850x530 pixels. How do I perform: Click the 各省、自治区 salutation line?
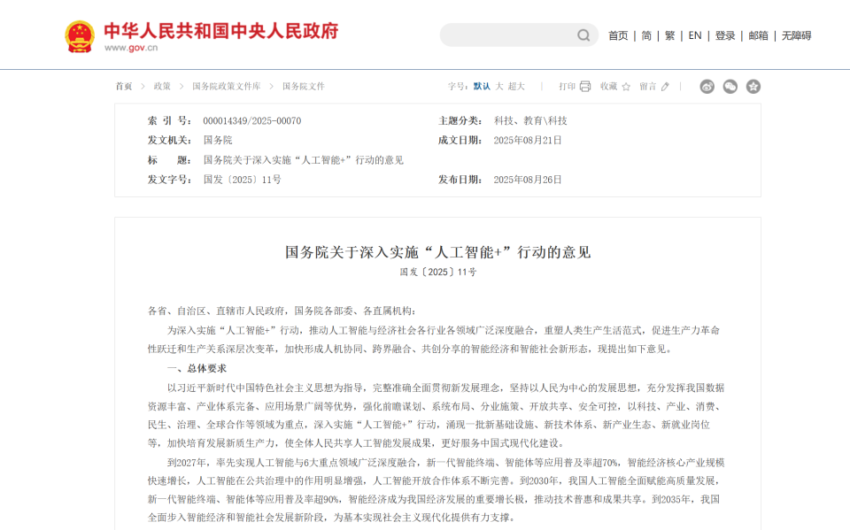coord(282,311)
